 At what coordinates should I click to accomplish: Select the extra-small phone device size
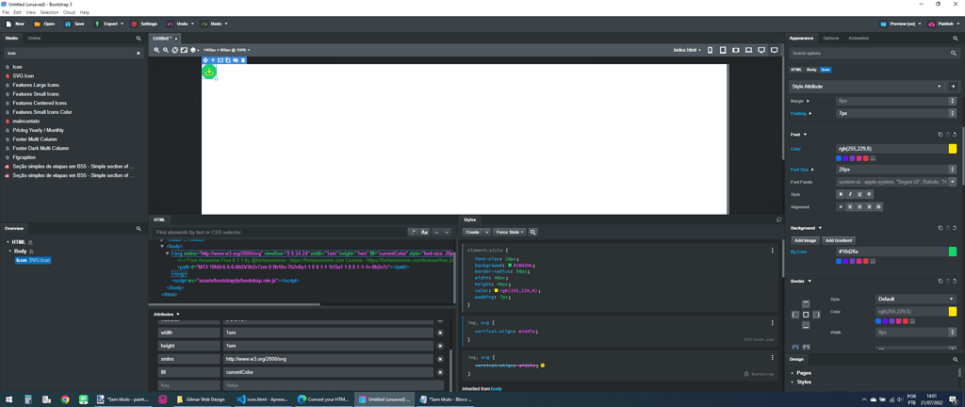point(710,50)
